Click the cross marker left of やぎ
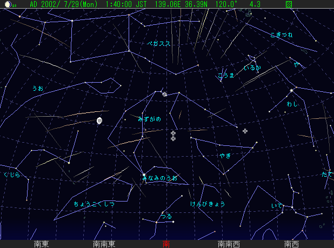Image resolution: width=334 pixels, height=248 pixels. point(245,131)
